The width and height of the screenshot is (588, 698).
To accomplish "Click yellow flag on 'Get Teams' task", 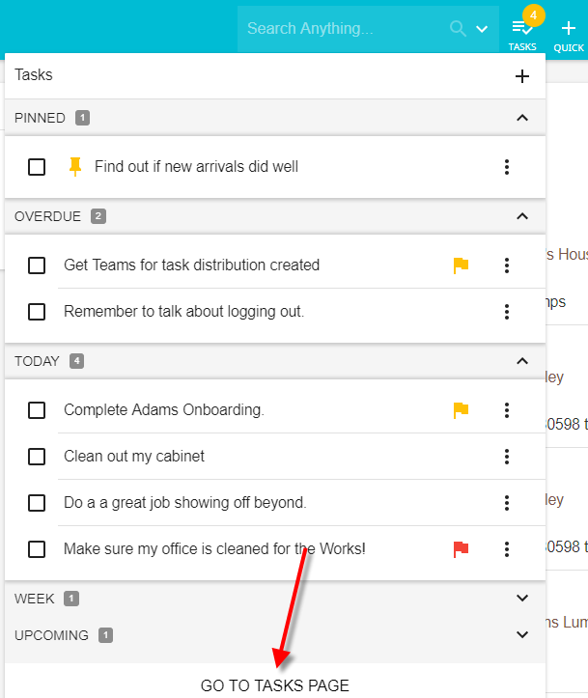I will tap(462, 265).
